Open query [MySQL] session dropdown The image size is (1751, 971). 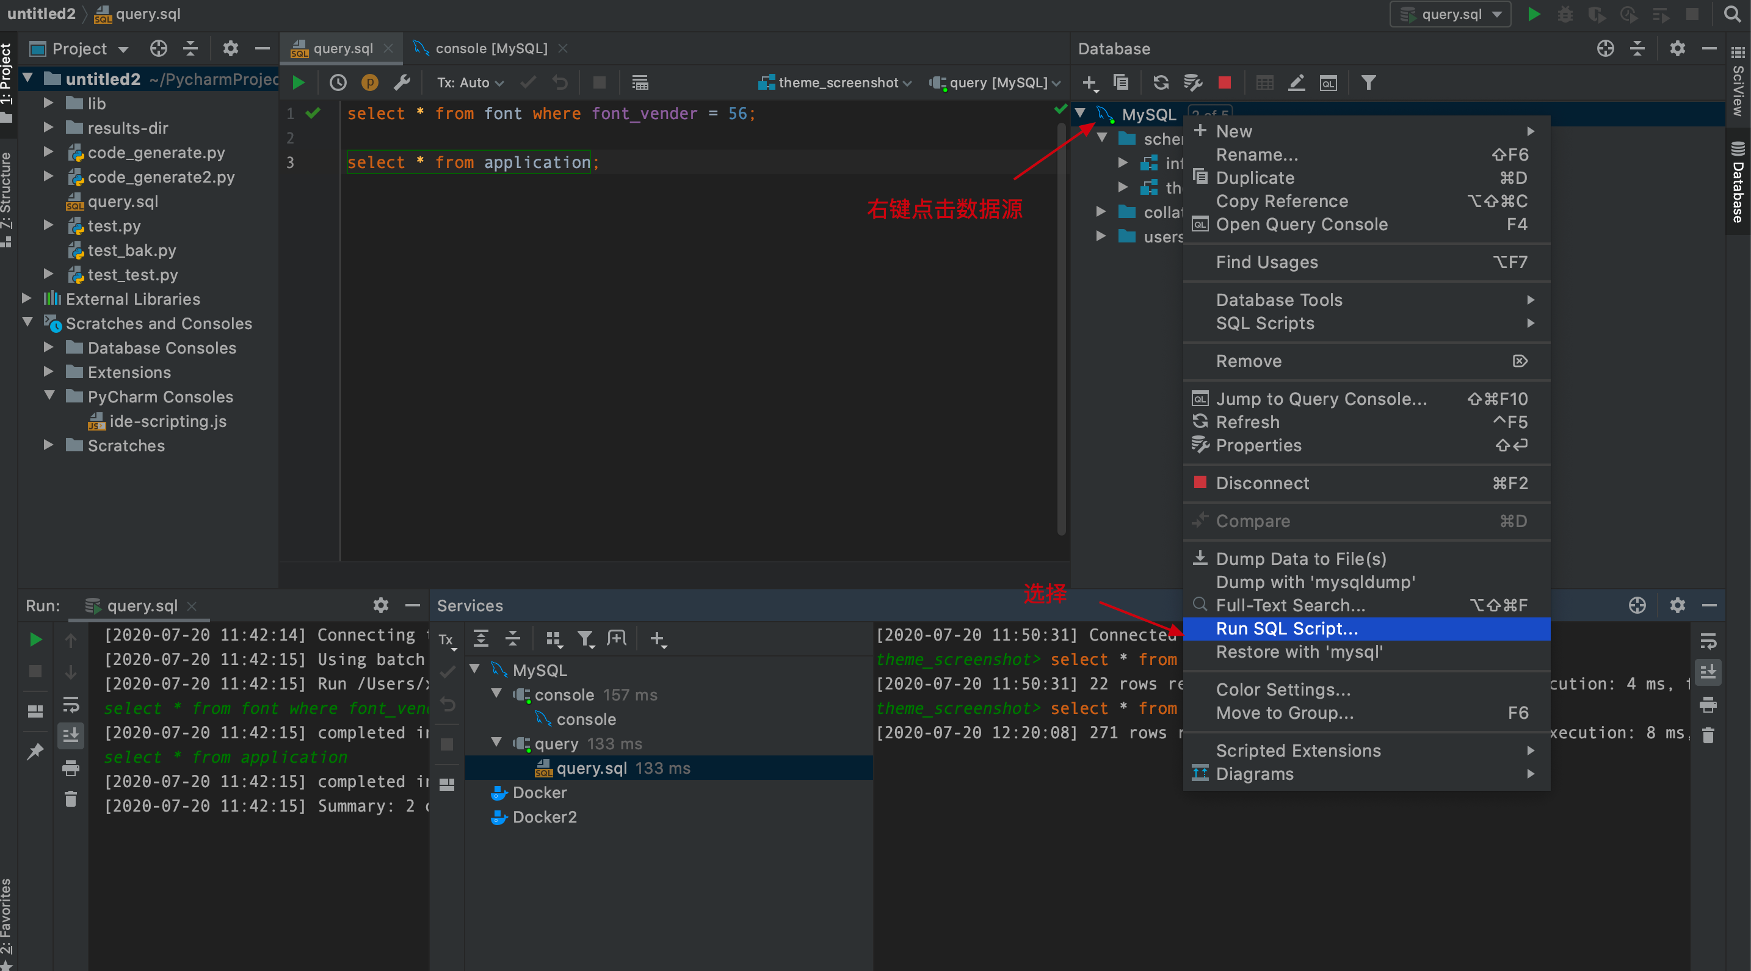995,83
